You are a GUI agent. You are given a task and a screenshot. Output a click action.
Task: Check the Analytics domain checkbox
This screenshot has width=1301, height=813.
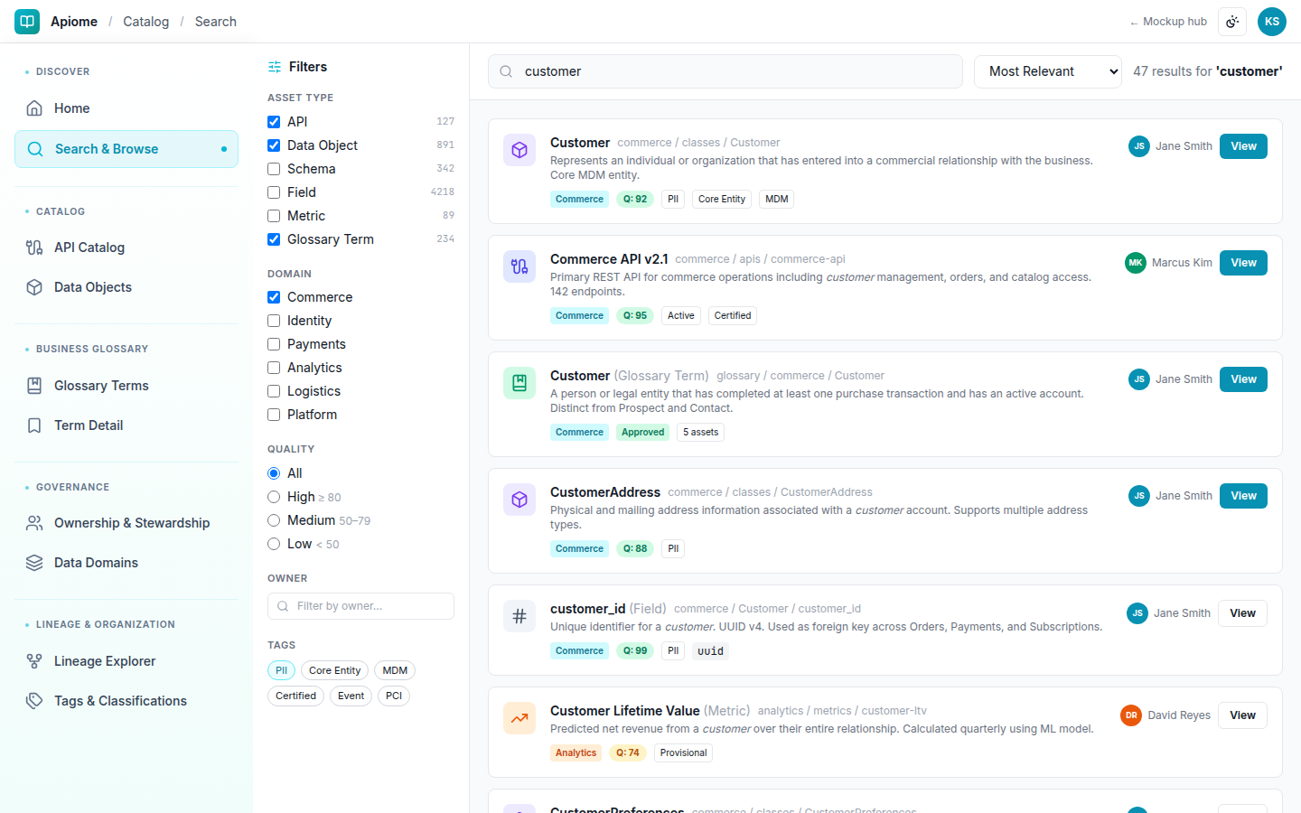point(274,368)
